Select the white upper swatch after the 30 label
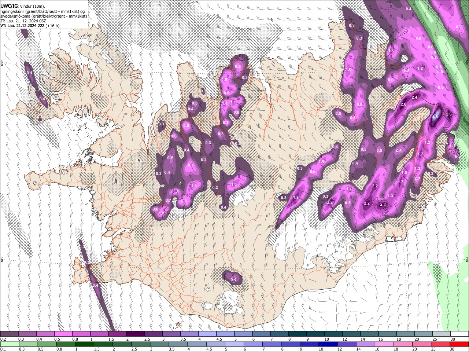 coord(459,334)
